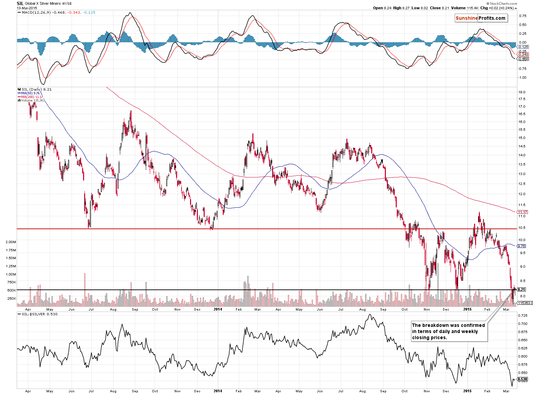Screen dimensions: 533x394
Task: Select the 13-Mar-2015 date label
Action: pos(27,8)
